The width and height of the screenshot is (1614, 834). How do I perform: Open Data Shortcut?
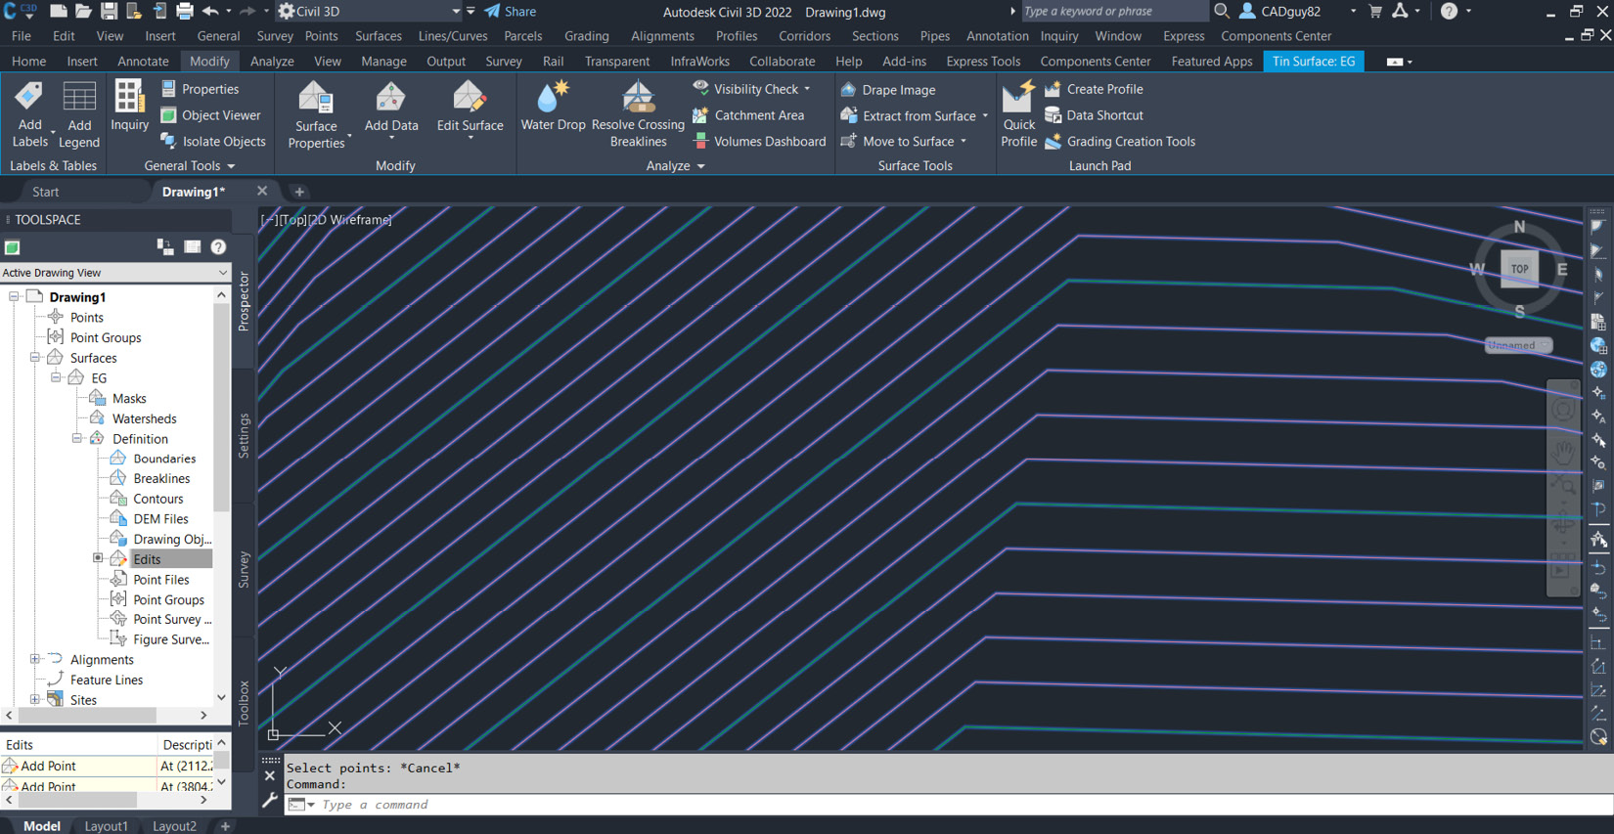[1094, 115]
